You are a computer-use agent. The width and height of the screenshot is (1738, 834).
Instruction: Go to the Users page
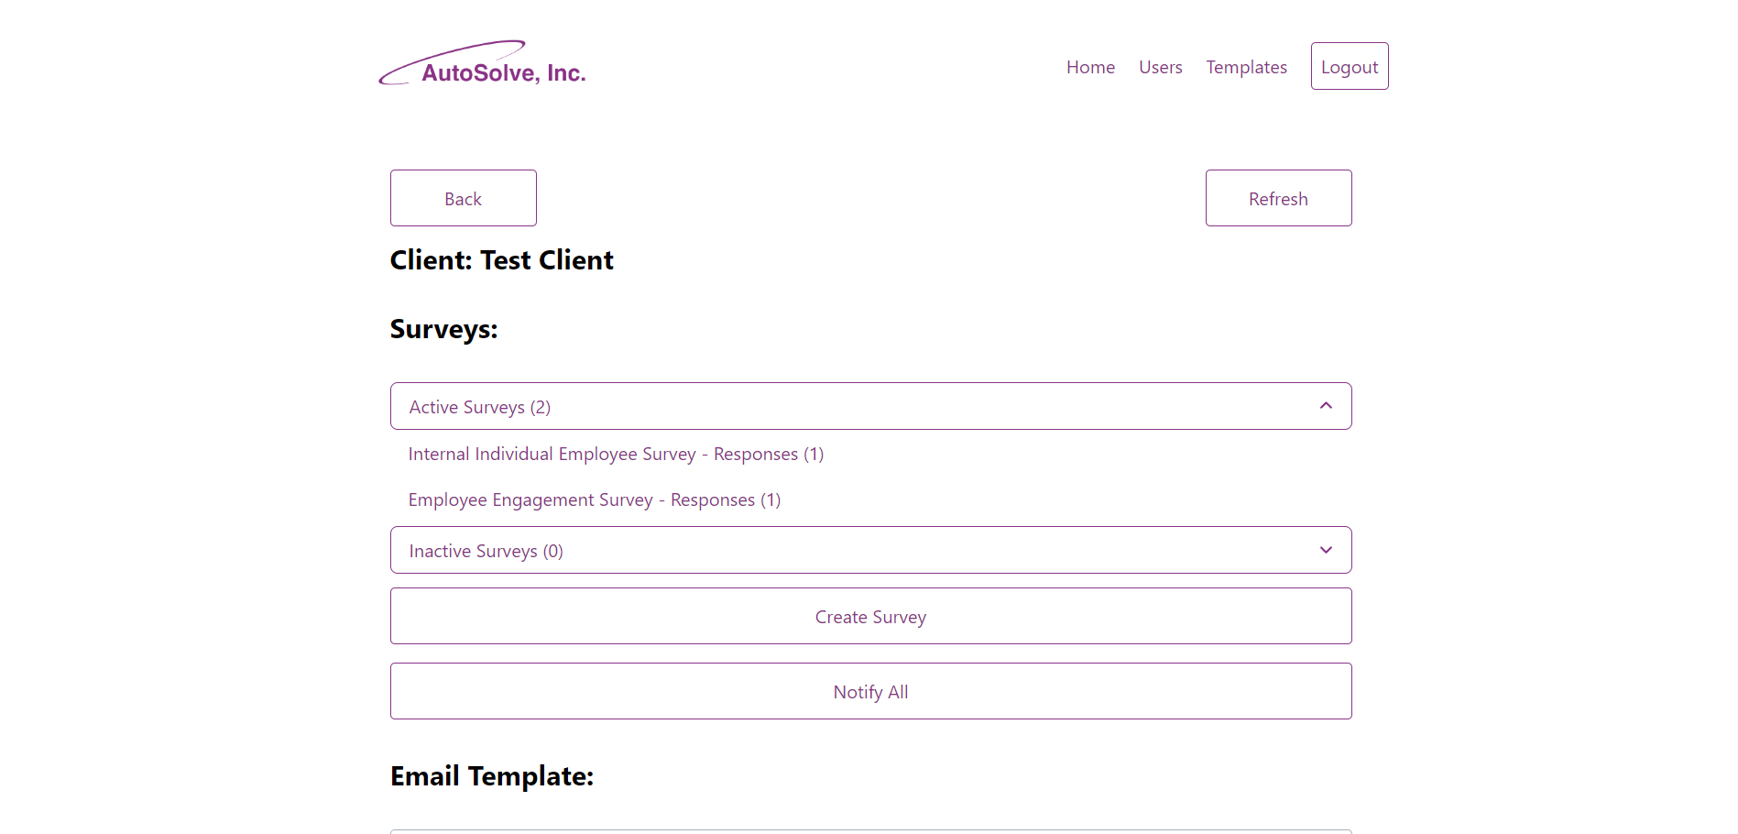[1160, 67]
